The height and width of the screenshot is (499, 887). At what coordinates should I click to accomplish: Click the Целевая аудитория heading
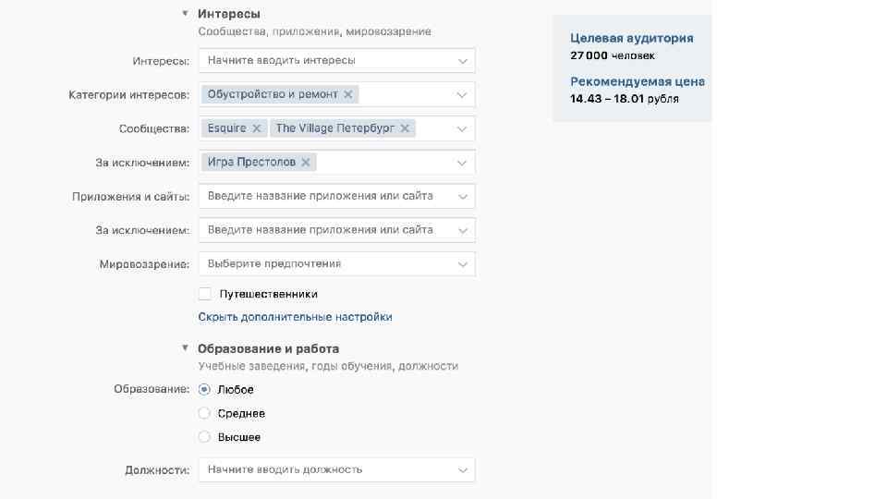pyautogui.click(x=631, y=39)
